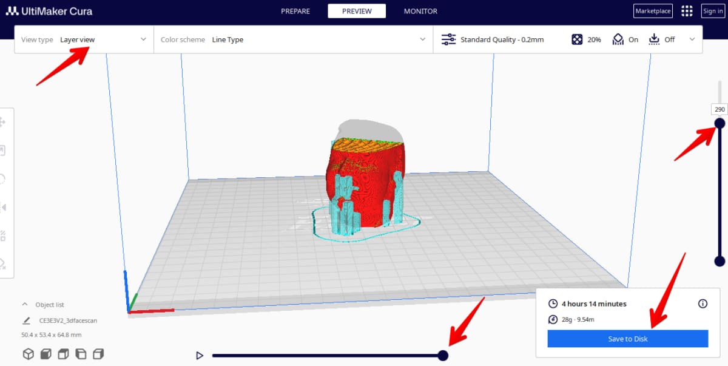Click the print settings sliders icon
The height and width of the screenshot is (366, 728).
tap(448, 39)
